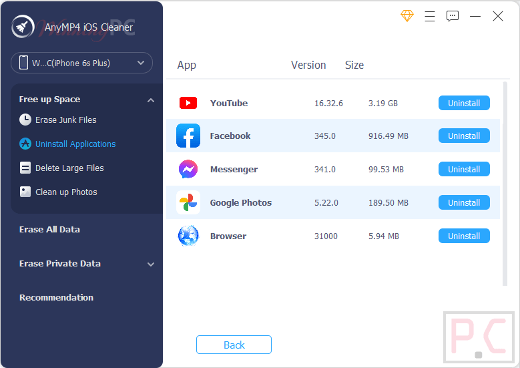
Task: Click the 189.50 MB size value
Action: 388,203
